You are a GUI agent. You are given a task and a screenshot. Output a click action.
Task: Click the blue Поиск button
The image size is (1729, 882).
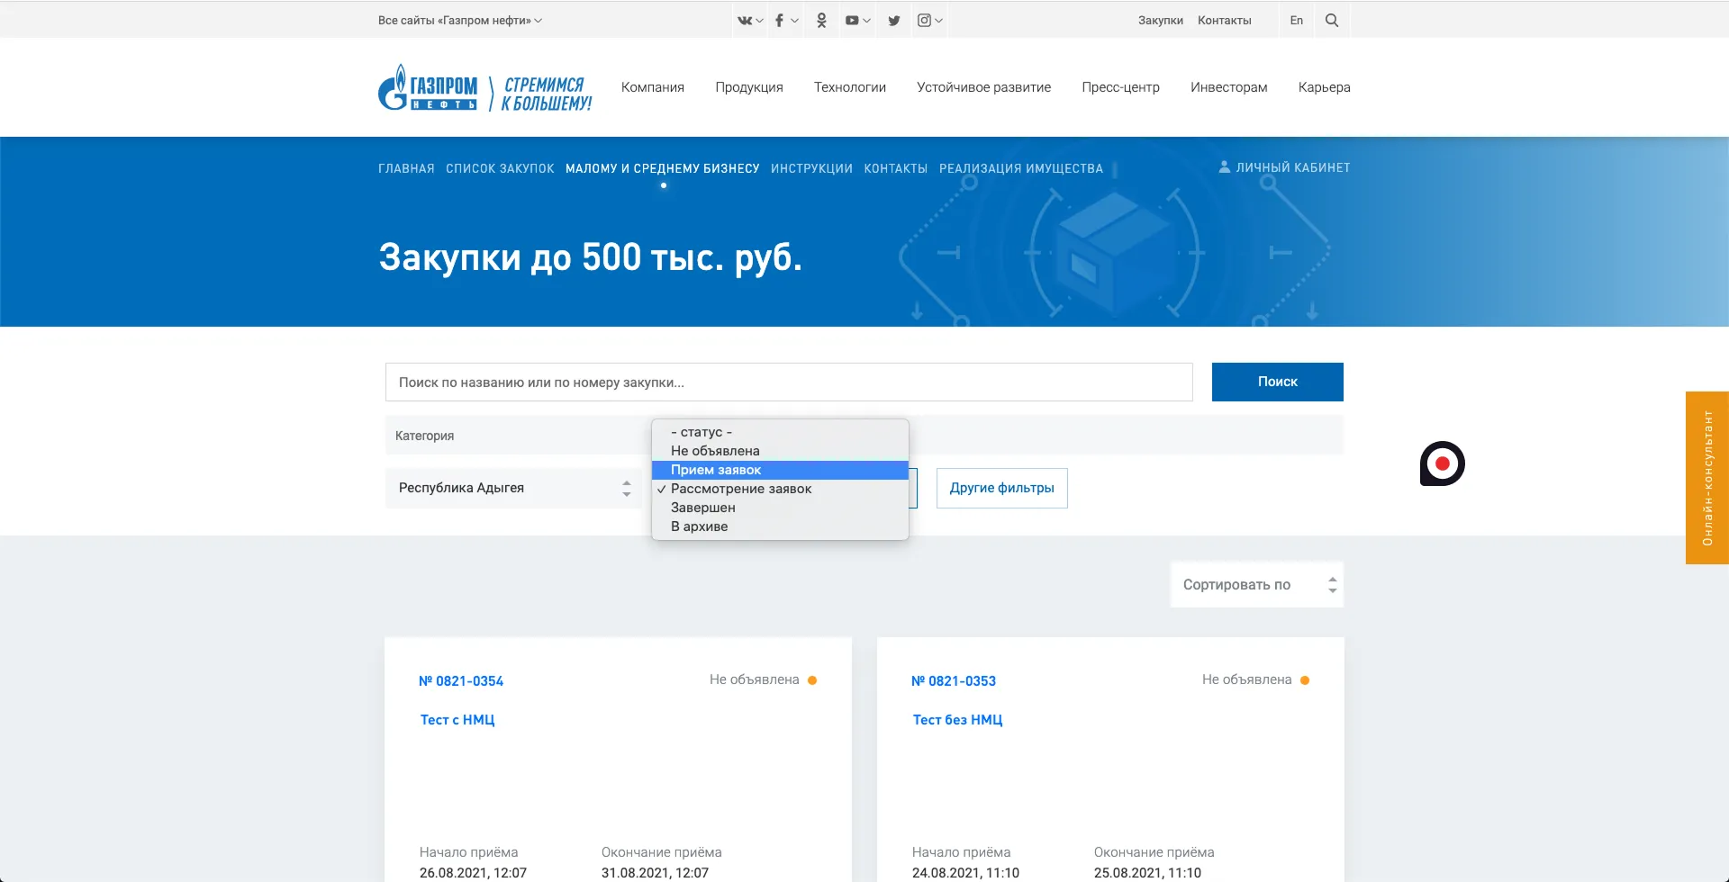tap(1277, 382)
